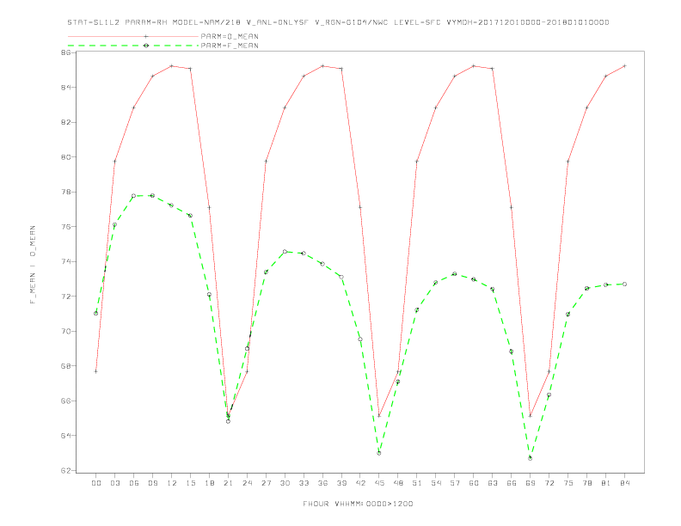Click x-axis tick label 18

tap(209, 483)
